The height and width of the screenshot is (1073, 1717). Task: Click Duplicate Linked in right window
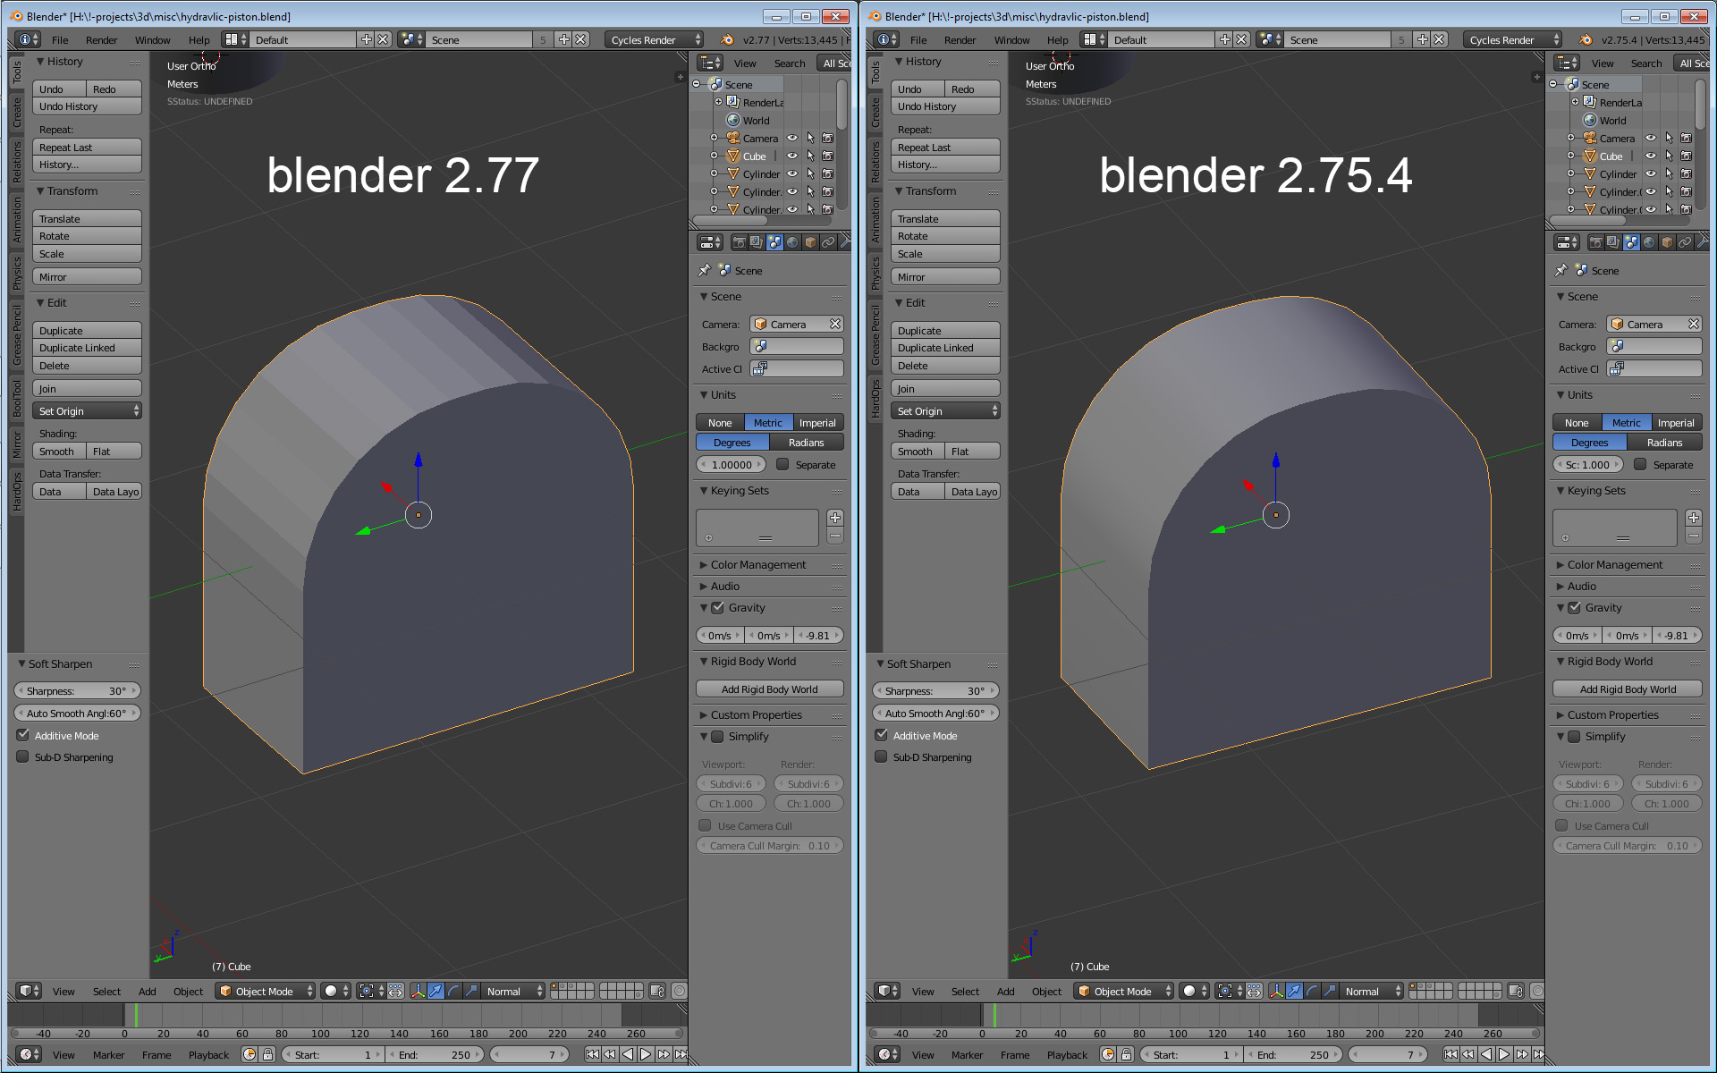[x=945, y=348]
